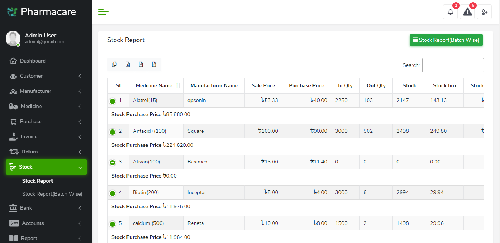Collapse row 3 Ativan details
The image size is (500, 243).
click(x=112, y=162)
